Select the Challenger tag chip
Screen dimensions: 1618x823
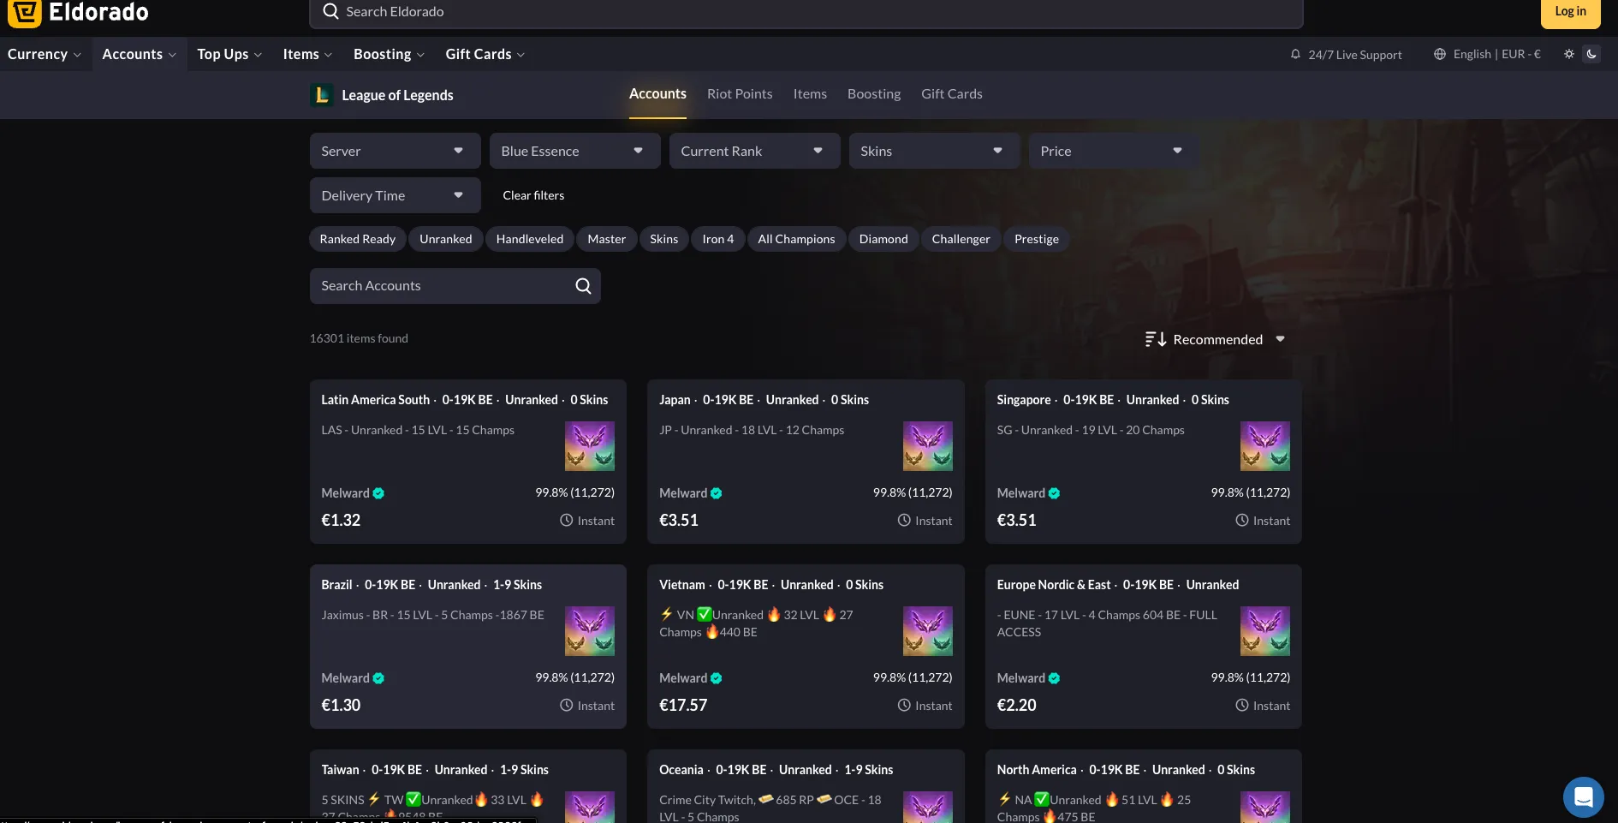tap(961, 239)
